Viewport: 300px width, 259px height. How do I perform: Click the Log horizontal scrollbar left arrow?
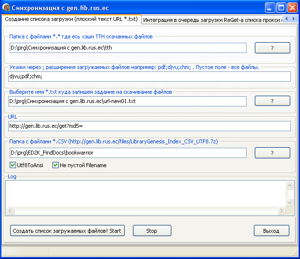click(9, 211)
